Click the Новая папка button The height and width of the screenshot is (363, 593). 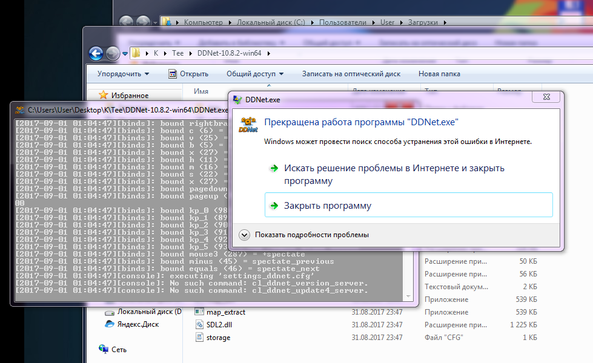click(439, 74)
